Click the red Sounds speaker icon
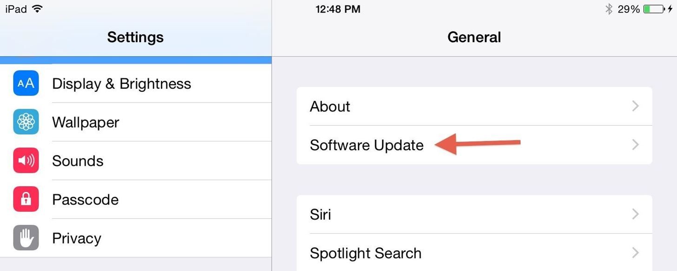Viewport: 677px width, 271px height. [26, 161]
